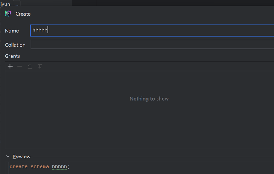Click the Grants label
Screen dimensions: 274x174
coord(13,56)
